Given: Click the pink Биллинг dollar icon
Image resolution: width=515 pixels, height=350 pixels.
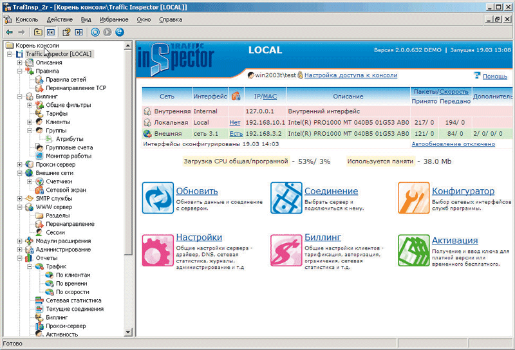Looking at the screenshot, I should 286,250.
